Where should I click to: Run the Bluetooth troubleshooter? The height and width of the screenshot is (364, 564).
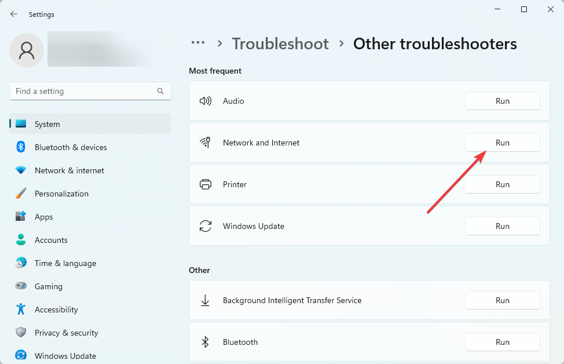503,342
